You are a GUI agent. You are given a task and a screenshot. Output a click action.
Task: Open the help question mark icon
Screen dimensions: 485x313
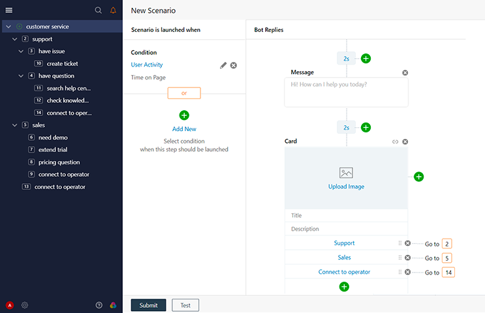pyautogui.click(x=99, y=305)
